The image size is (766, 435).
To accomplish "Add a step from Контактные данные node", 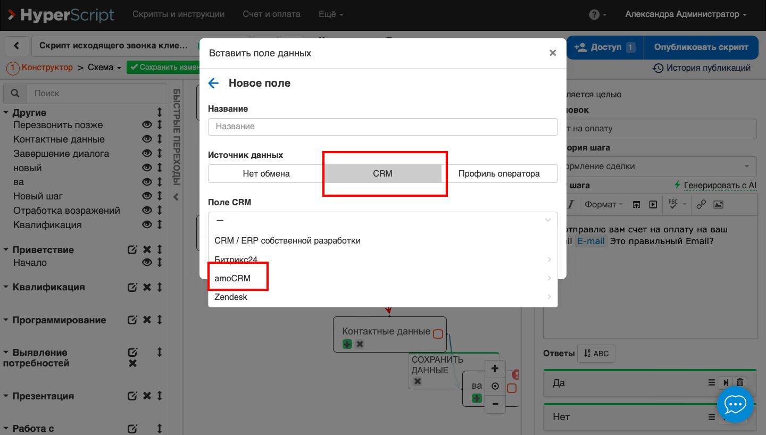I will point(347,344).
